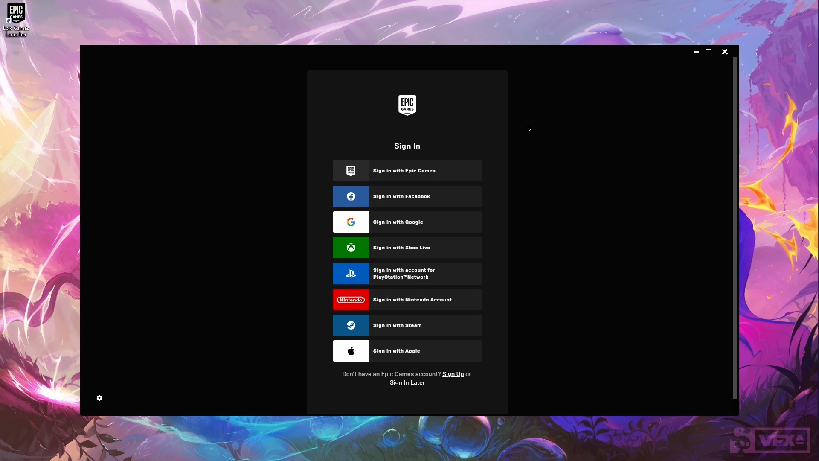
Task: Click the Epic Games logo above Sign In
Action: click(x=407, y=105)
